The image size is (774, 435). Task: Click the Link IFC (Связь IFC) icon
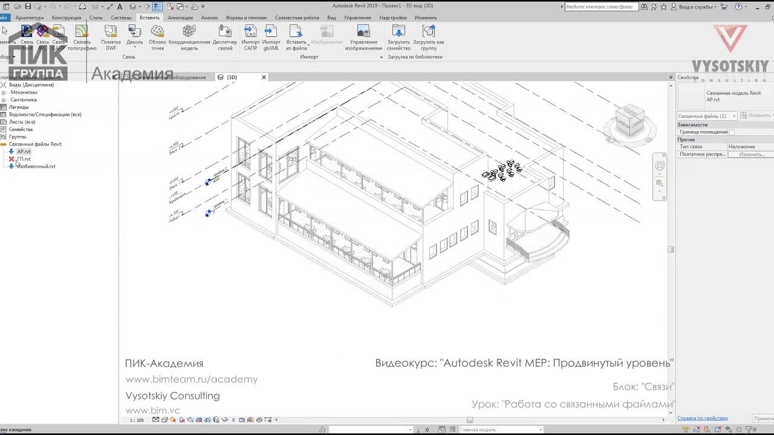(42, 36)
